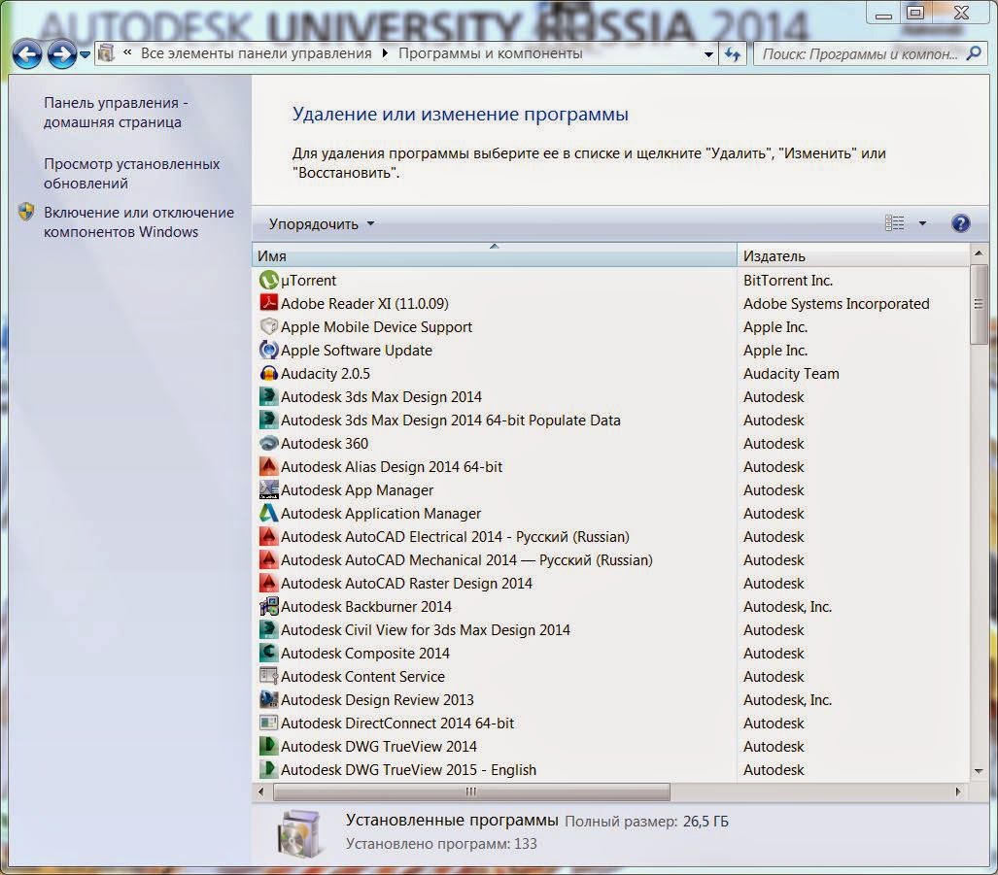Image resolution: width=998 pixels, height=875 pixels.
Task: Go forward with the Forward arrow button
Action: click(62, 54)
